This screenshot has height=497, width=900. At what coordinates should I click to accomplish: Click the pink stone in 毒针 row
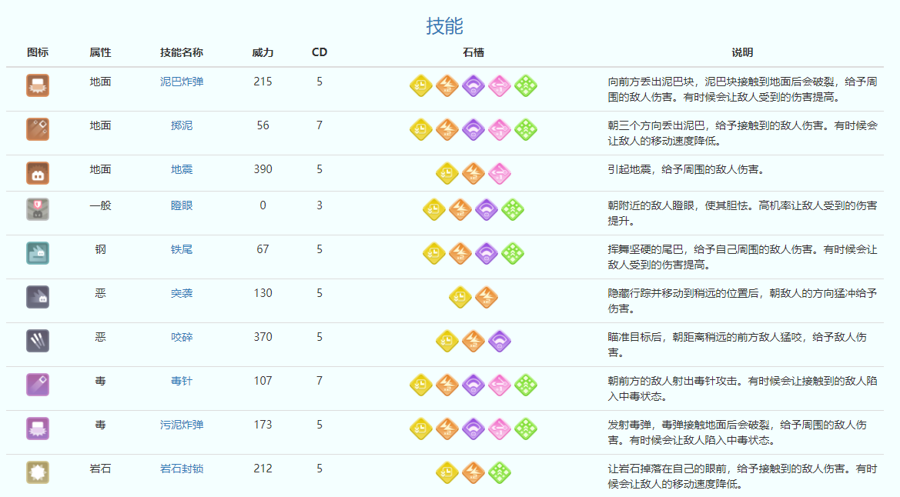click(x=500, y=385)
